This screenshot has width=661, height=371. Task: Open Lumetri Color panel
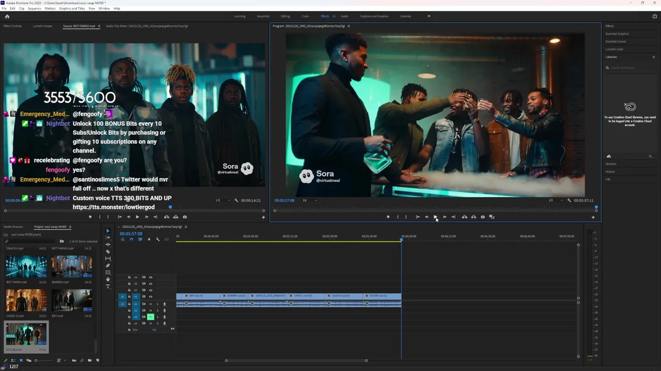(615, 49)
